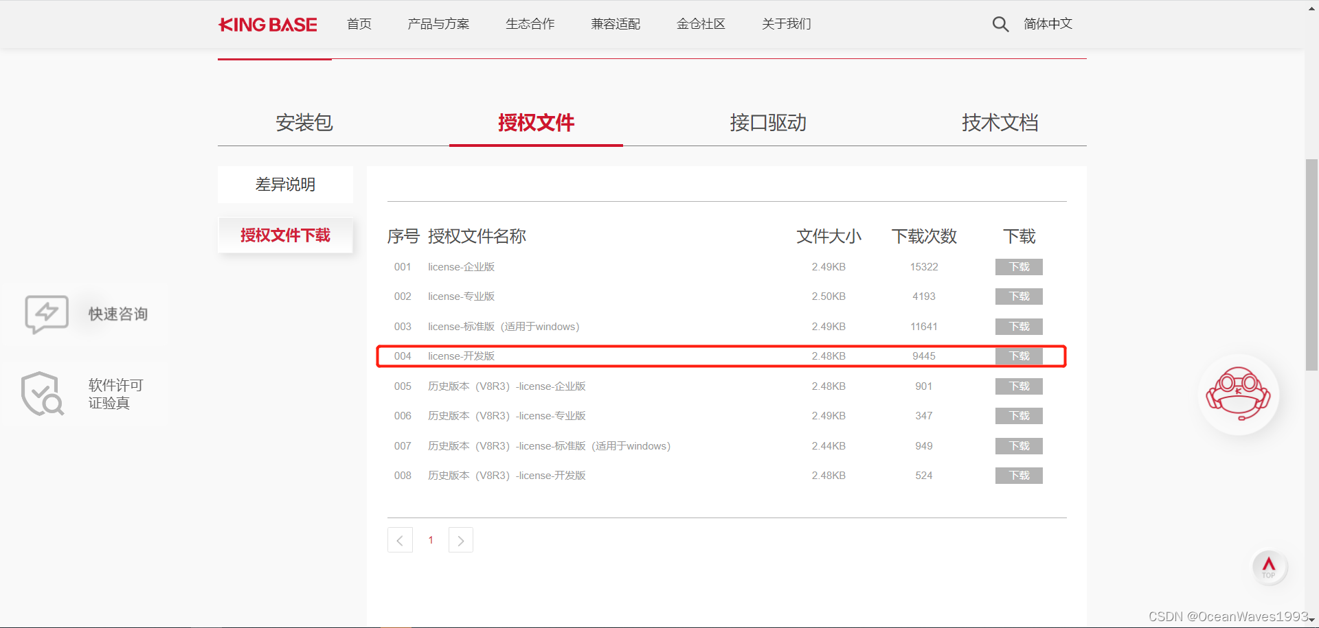Click the KINGBASE logo

pos(268,24)
